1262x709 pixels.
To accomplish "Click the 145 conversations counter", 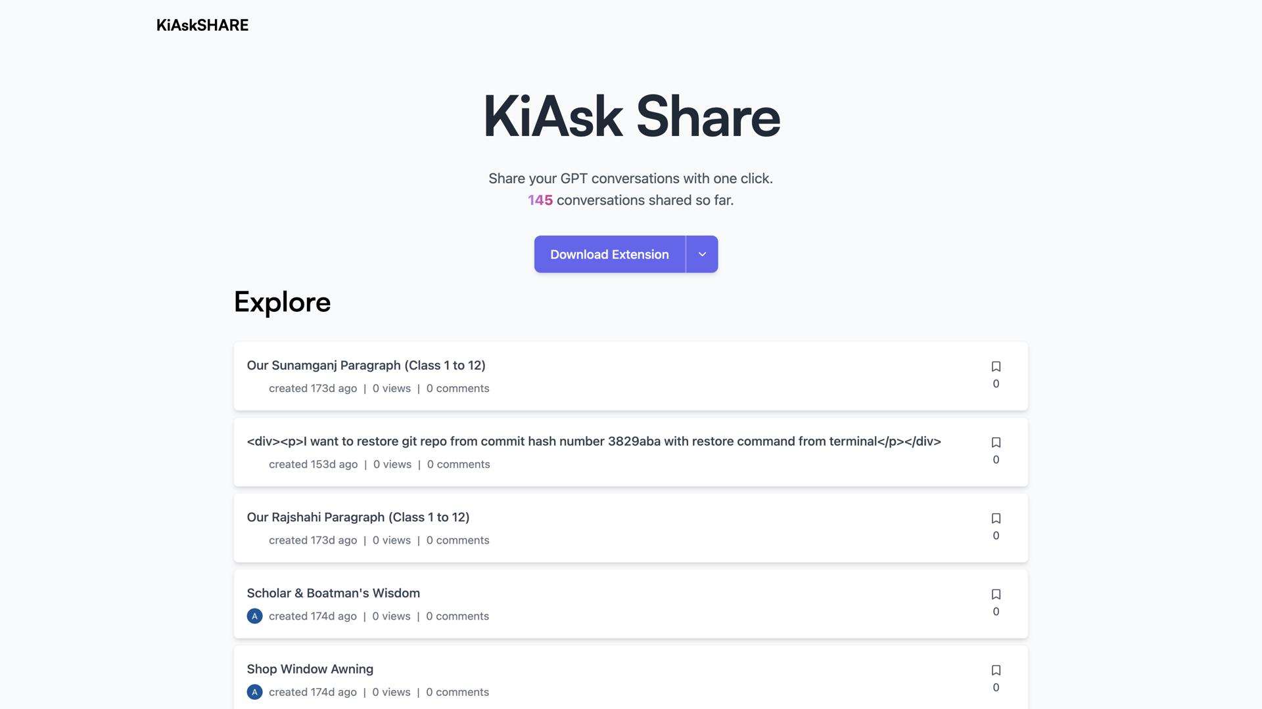I will [x=540, y=200].
